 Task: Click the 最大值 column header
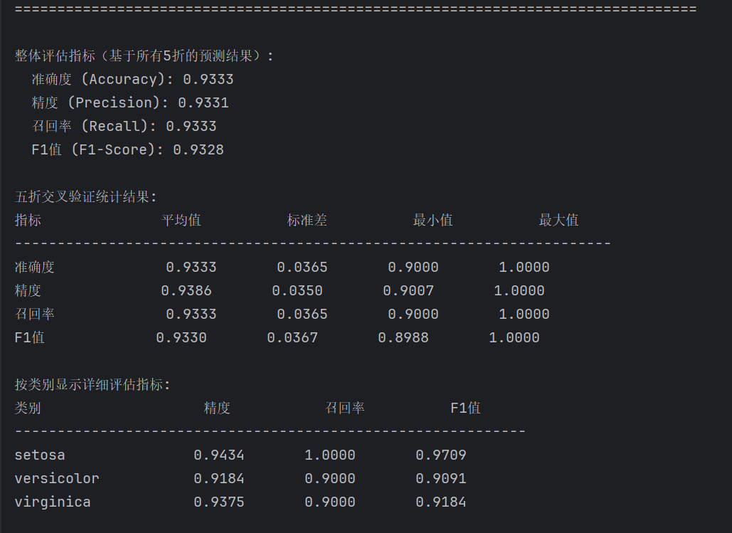coord(559,220)
